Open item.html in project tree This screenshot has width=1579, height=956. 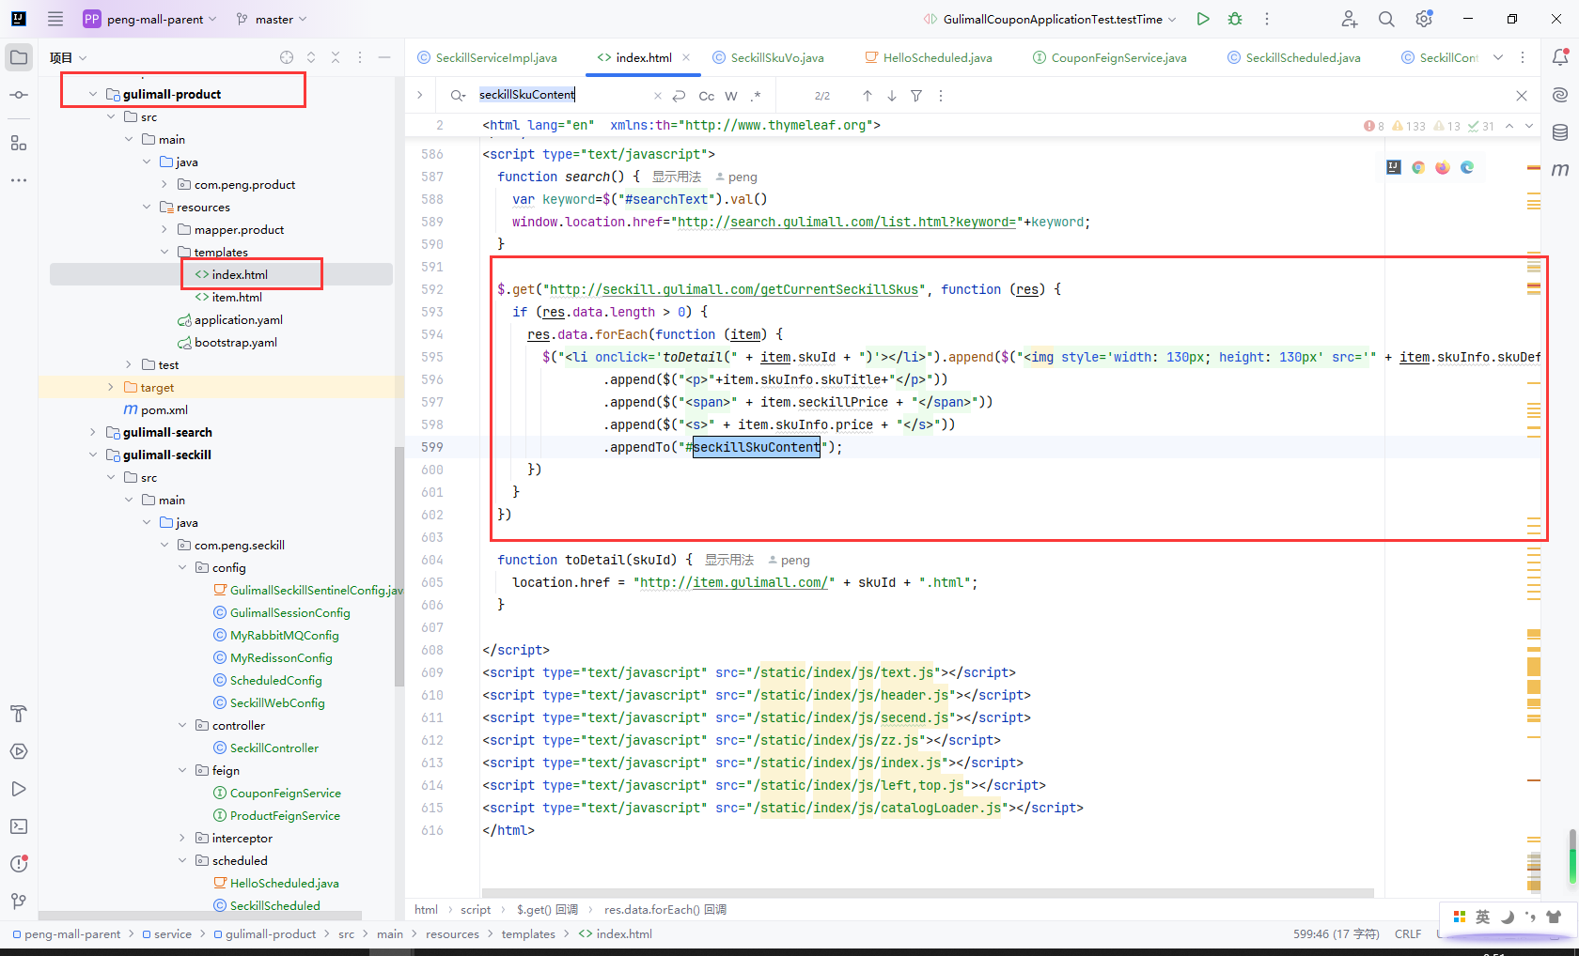point(237,297)
